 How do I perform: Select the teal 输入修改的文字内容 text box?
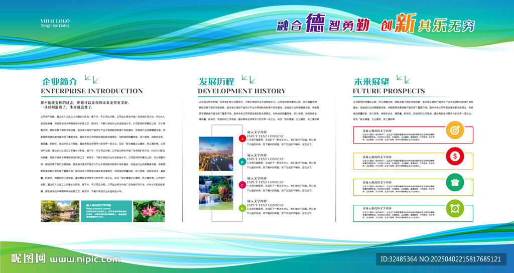(106, 211)
